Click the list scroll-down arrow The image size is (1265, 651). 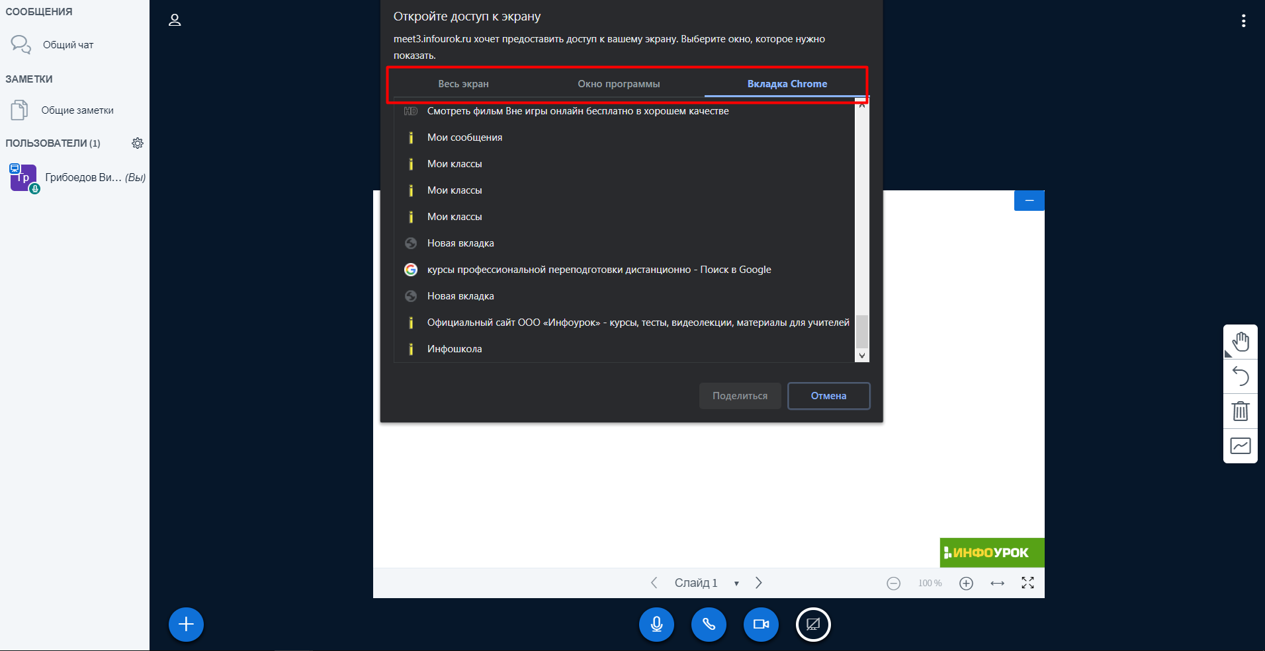tap(862, 356)
